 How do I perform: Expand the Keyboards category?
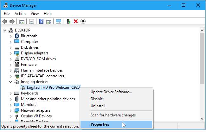click(x=11, y=94)
